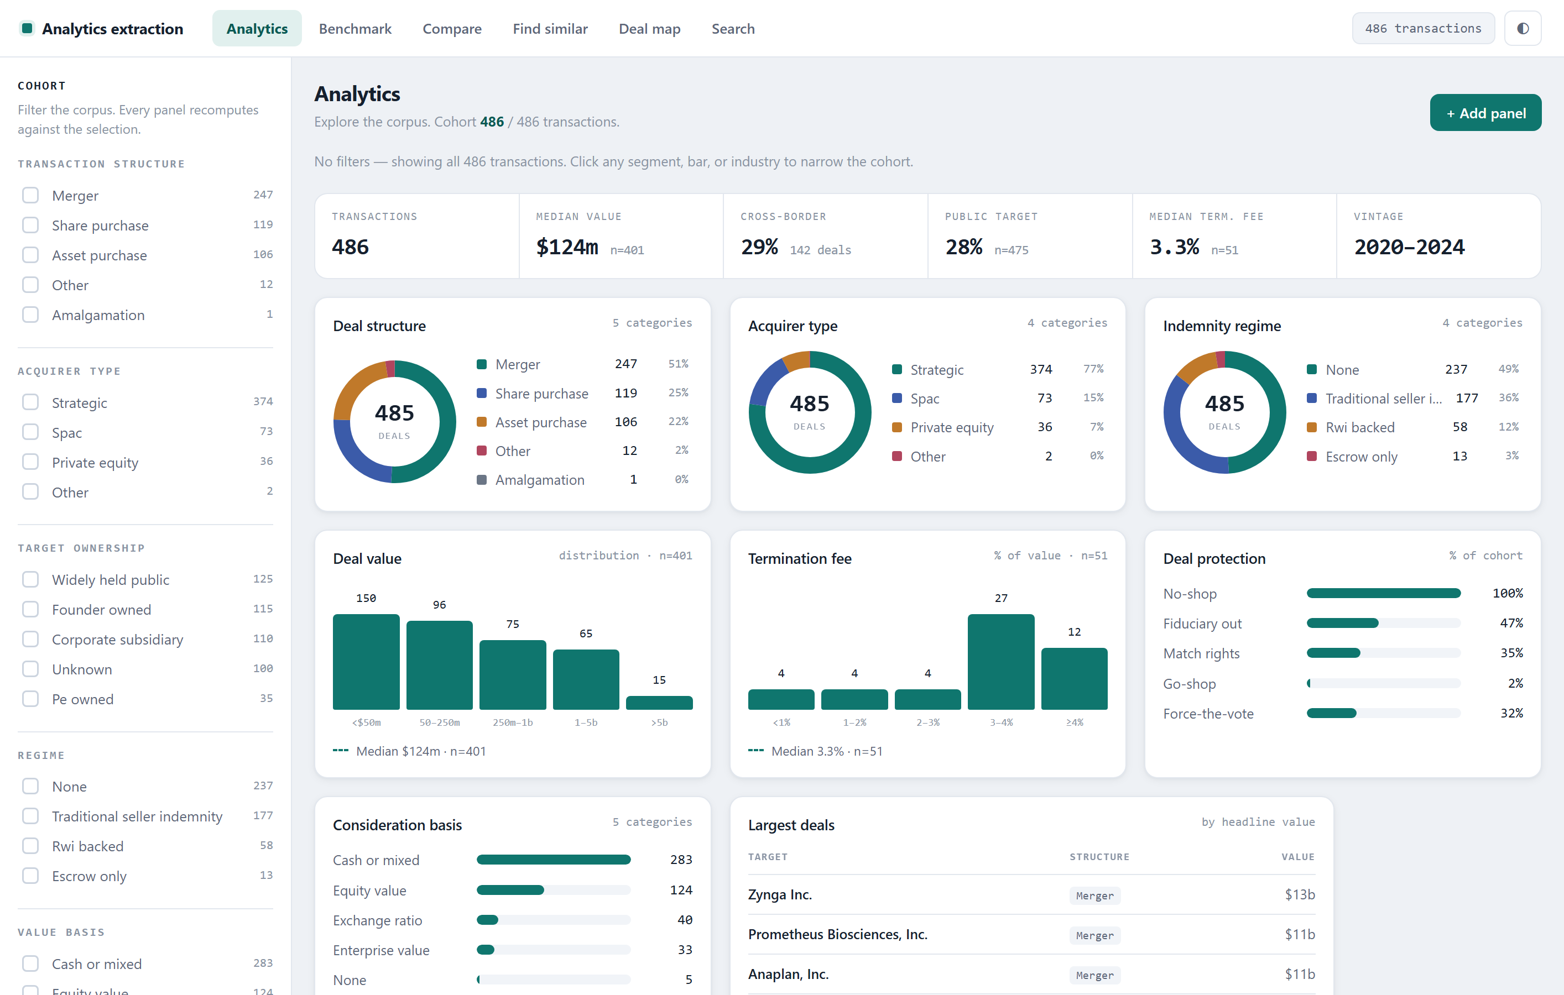1564x995 pixels.
Task: Open the Anaplan, Inc. deal row
Action: [x=1031, y=973]
